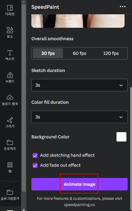
Task: Uncheck Add sketching hand effect checkbox
Action: click(x=35, y=156)
